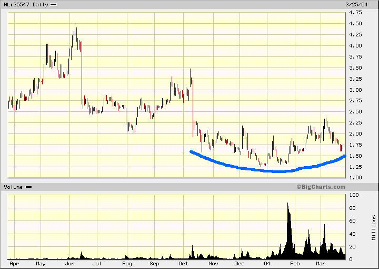Click the Millions volume unit label

374,227
